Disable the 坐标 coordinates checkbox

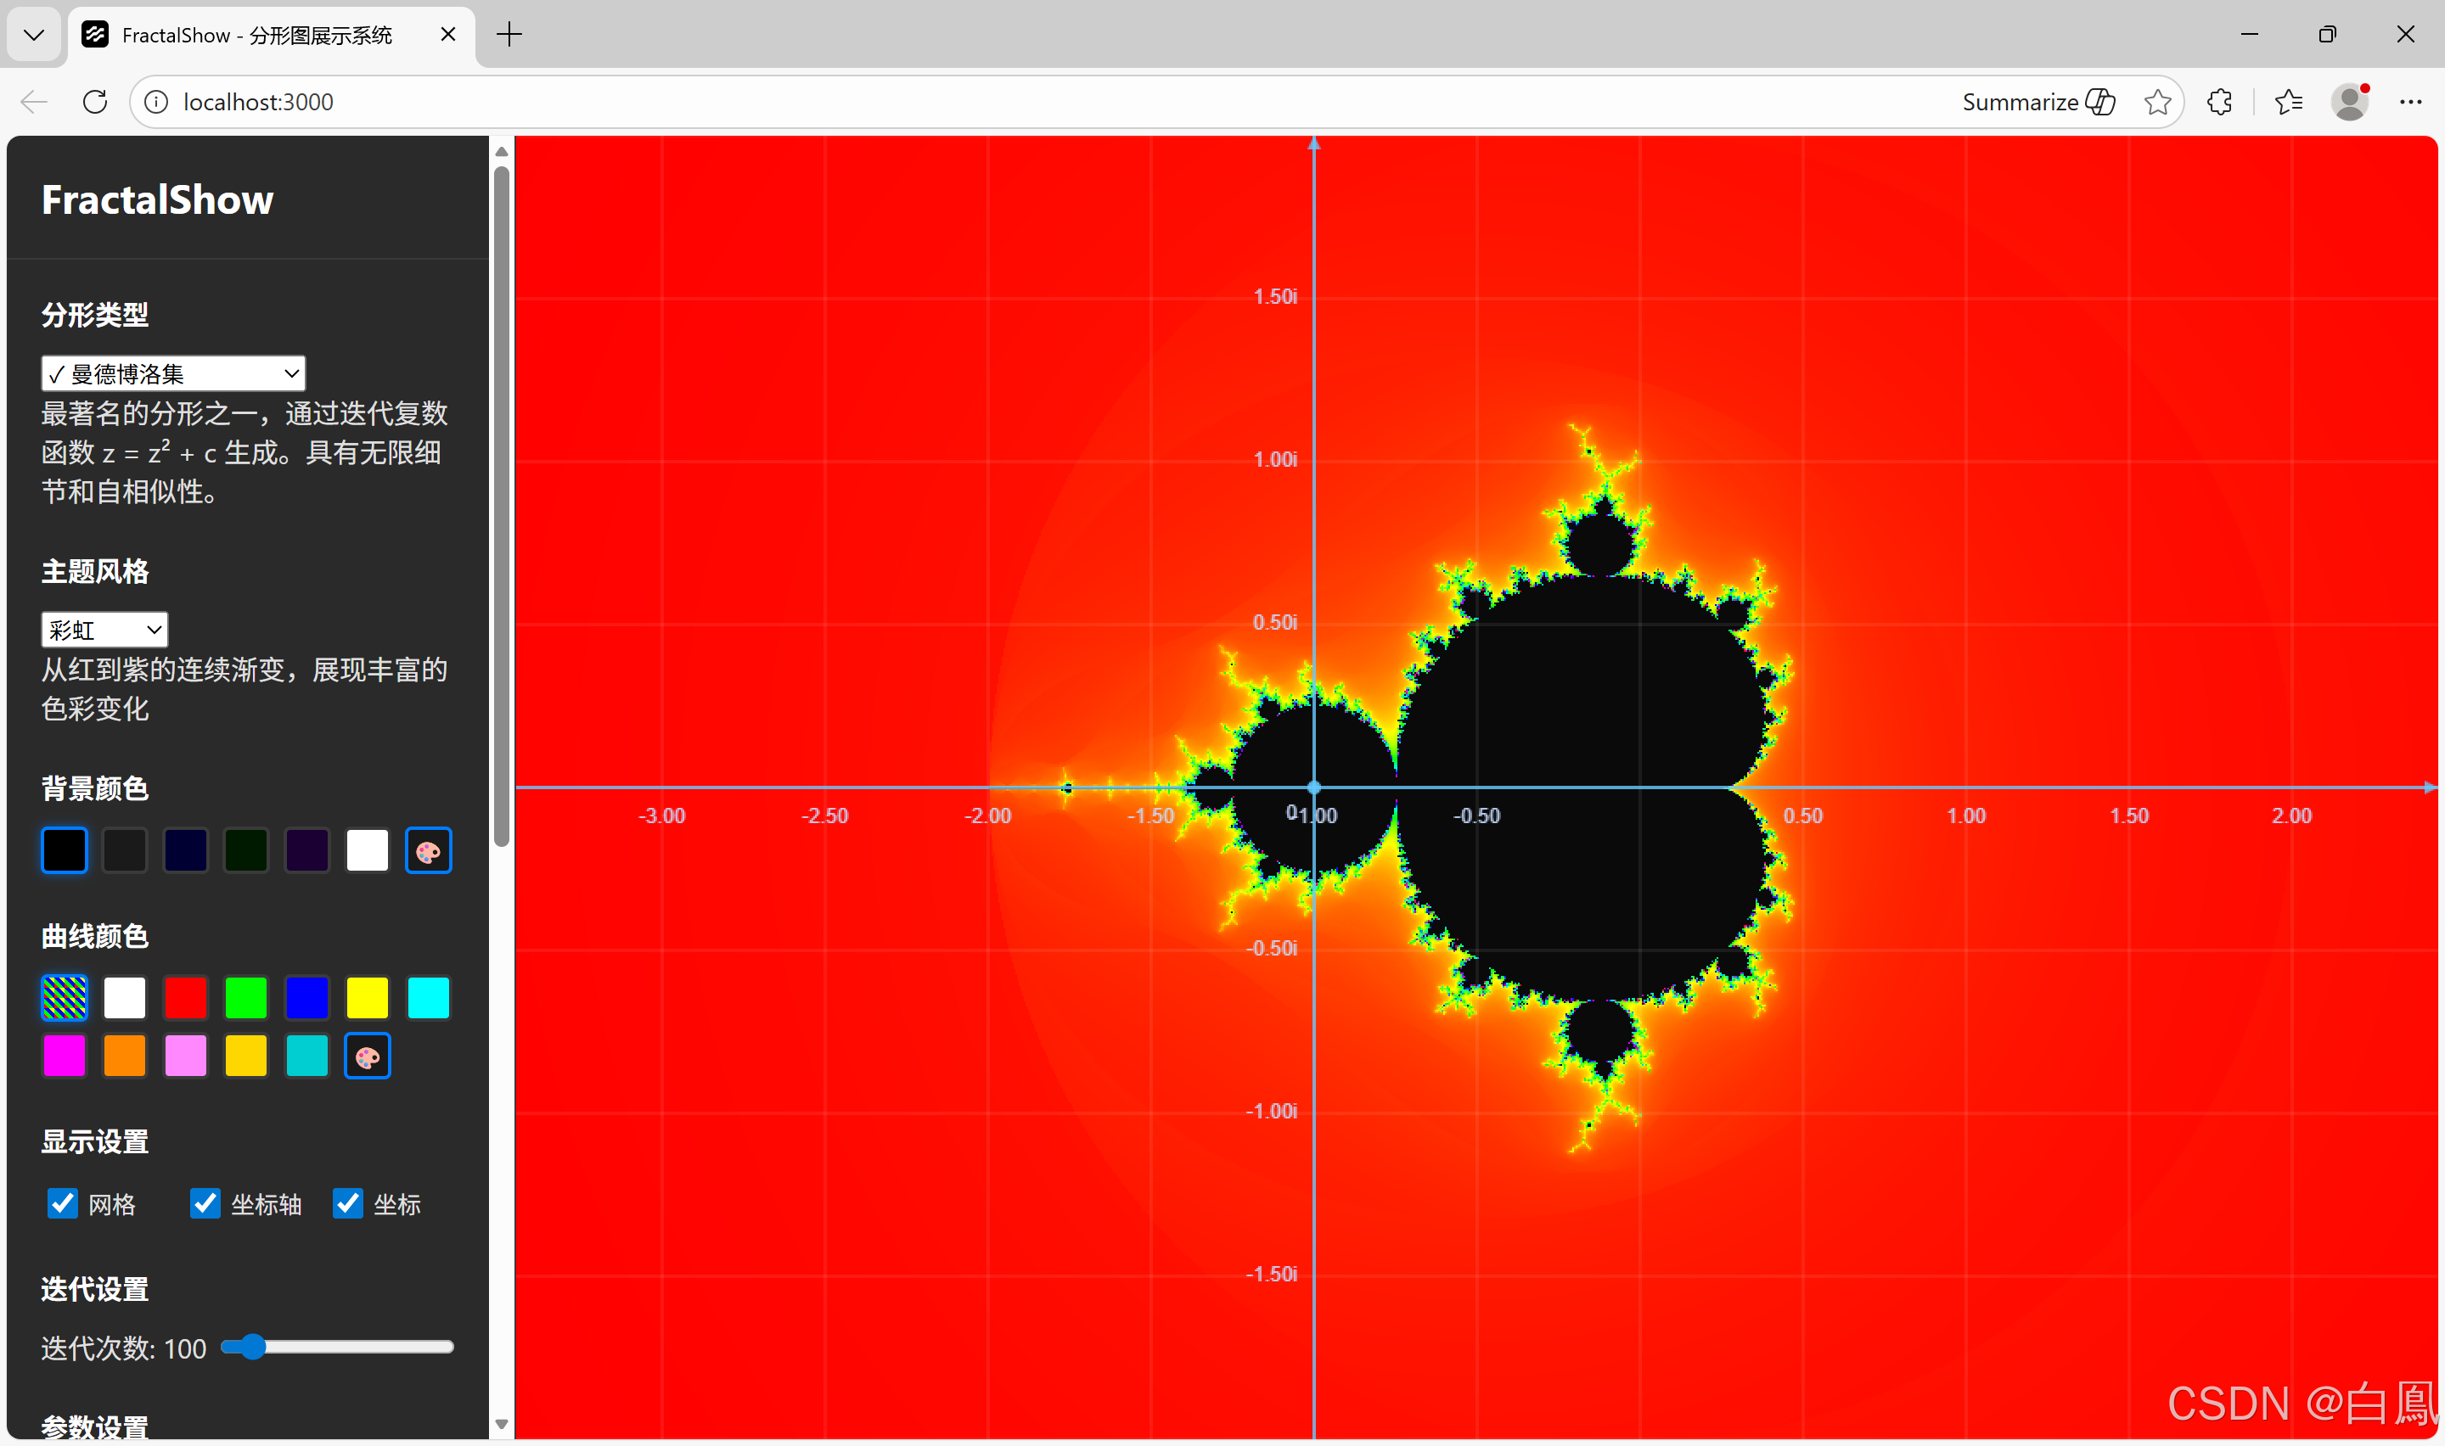(348, 1203)
